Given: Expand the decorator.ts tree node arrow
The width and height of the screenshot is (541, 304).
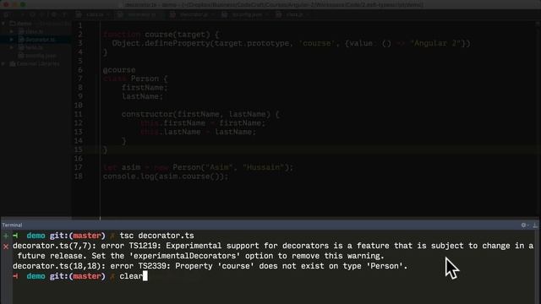Looking at the screenshot, I should click(x=11, y=40).
